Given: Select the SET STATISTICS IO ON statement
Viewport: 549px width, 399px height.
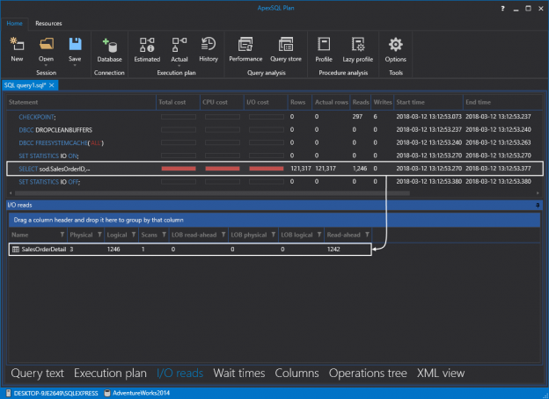Looking at the screenshot, I should click(x=274, y=156).
